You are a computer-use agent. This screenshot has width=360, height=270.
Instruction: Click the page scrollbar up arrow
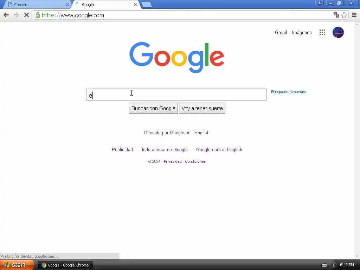(x=357, y=24)
